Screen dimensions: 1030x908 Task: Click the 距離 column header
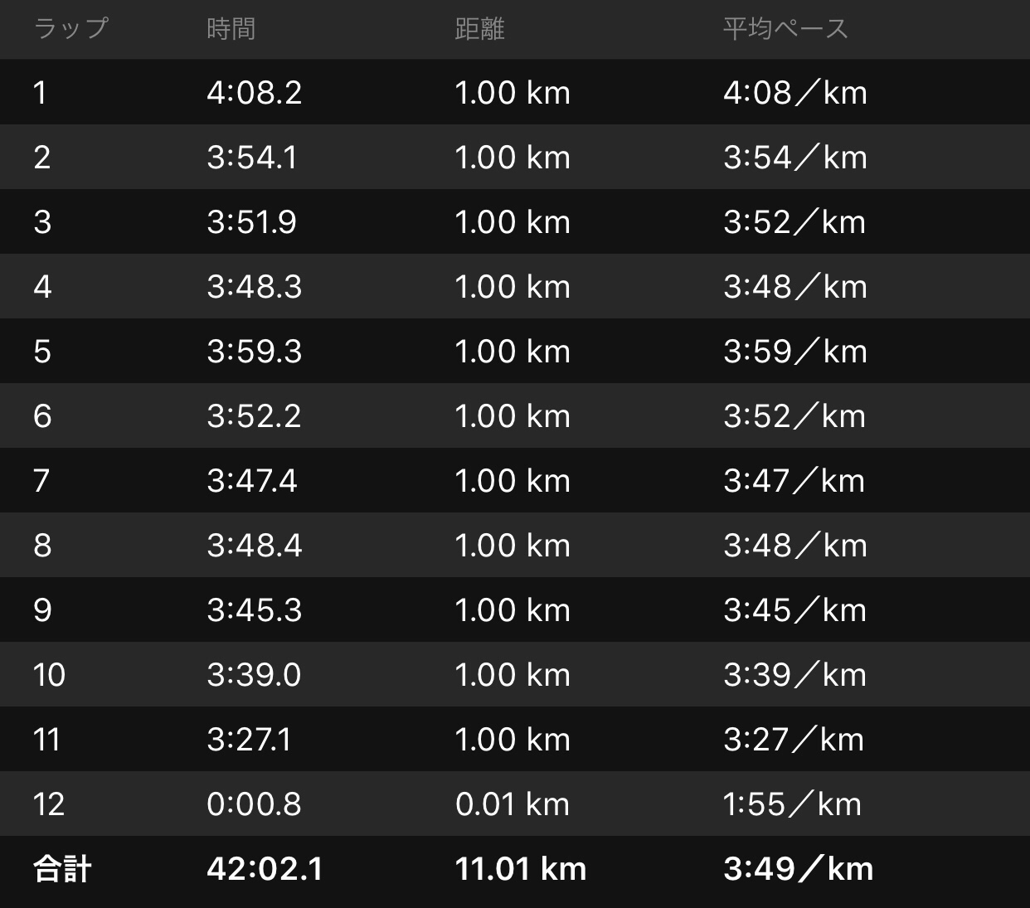(x=479, y=29)
